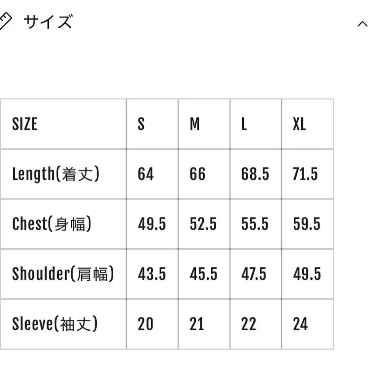The height and width of the screenshot is (375, 375).
Task: Collapse the サイズ section using chevron
Action: [x=362, y=24]
